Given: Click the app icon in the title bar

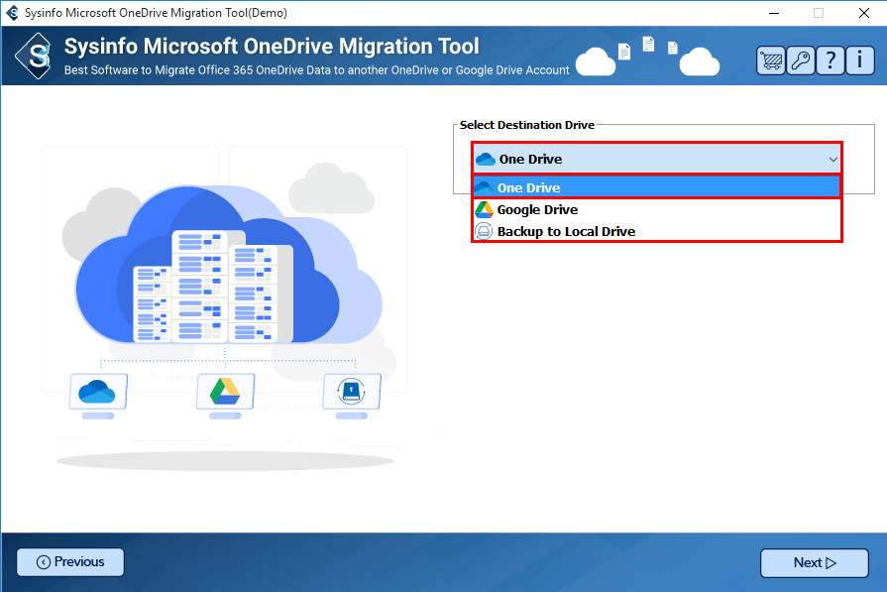Looking at the screenshot, I should tap(13, 13).
